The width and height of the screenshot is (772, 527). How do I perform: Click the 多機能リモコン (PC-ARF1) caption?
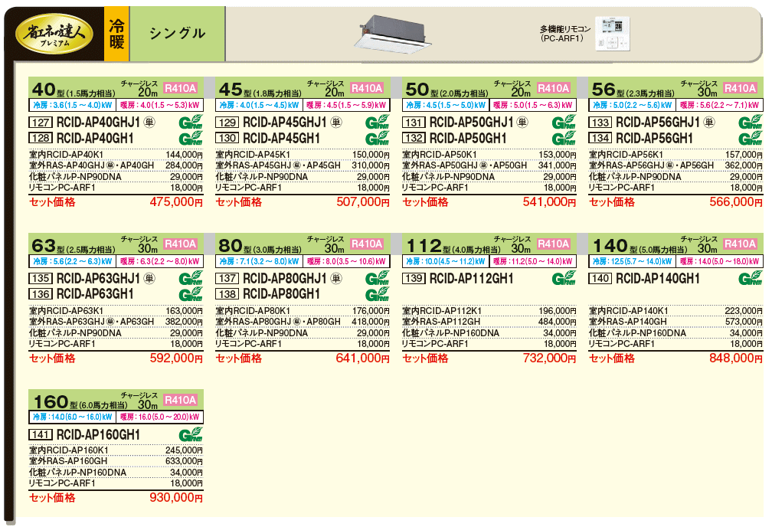pyautogui.click(x=564, y=34)
